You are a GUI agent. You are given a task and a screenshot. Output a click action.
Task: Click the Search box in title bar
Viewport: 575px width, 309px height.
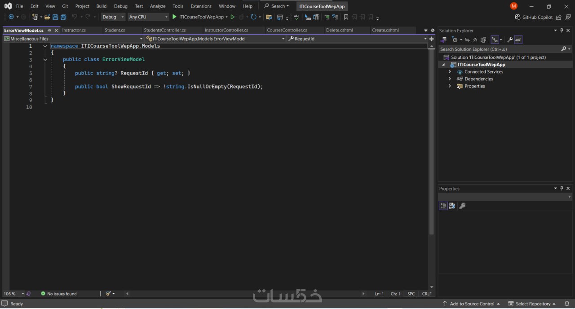pyautogui.click(x=277, y=6)
